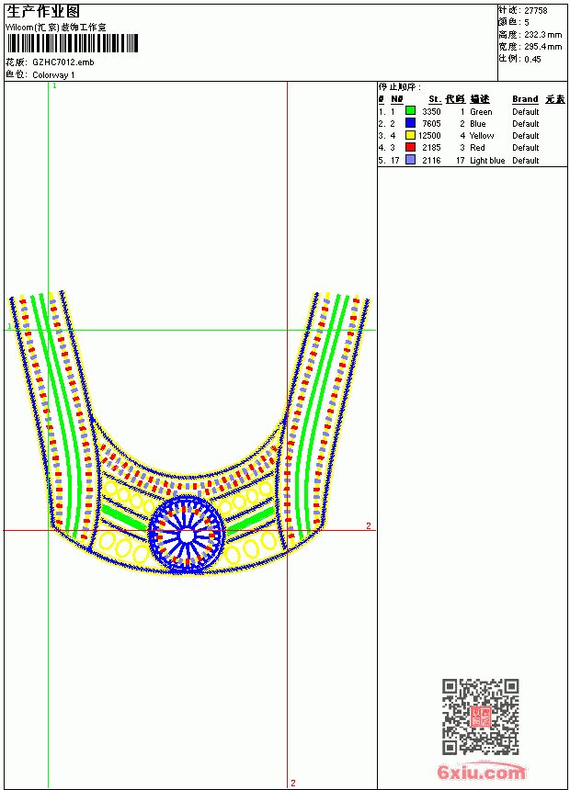Click the red vertical guide label 2

click(x=293, y=783)
